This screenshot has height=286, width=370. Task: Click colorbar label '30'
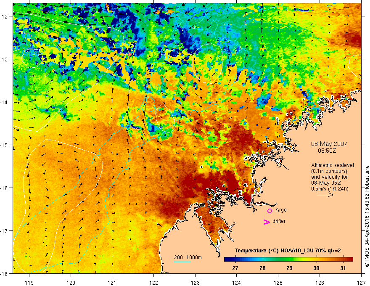click(x=317, y=268)
